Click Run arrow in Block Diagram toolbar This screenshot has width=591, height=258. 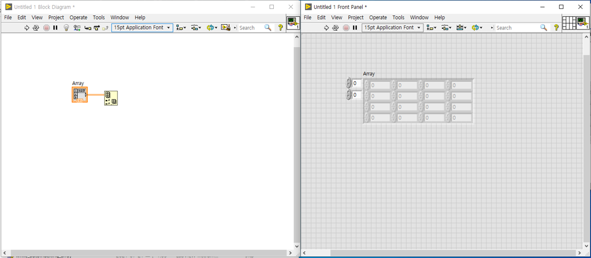tap(27, 28)
